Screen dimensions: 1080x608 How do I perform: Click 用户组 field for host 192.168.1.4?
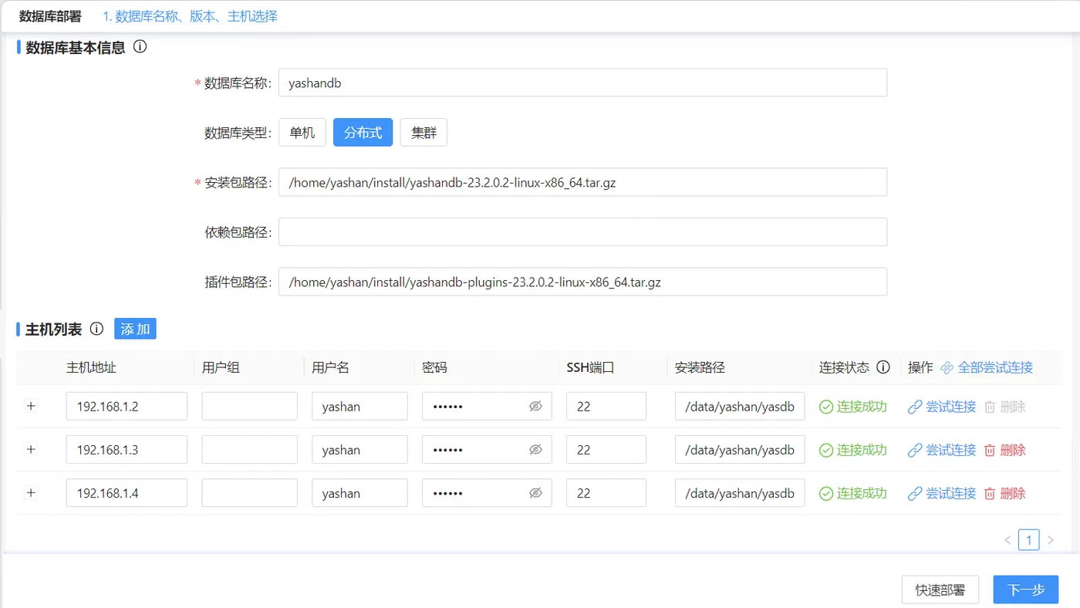250,493
